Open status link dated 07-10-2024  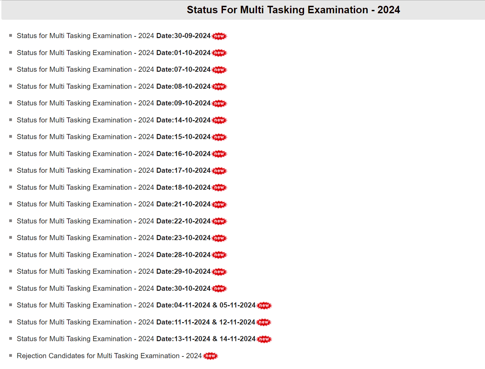[x=113, y=69]
